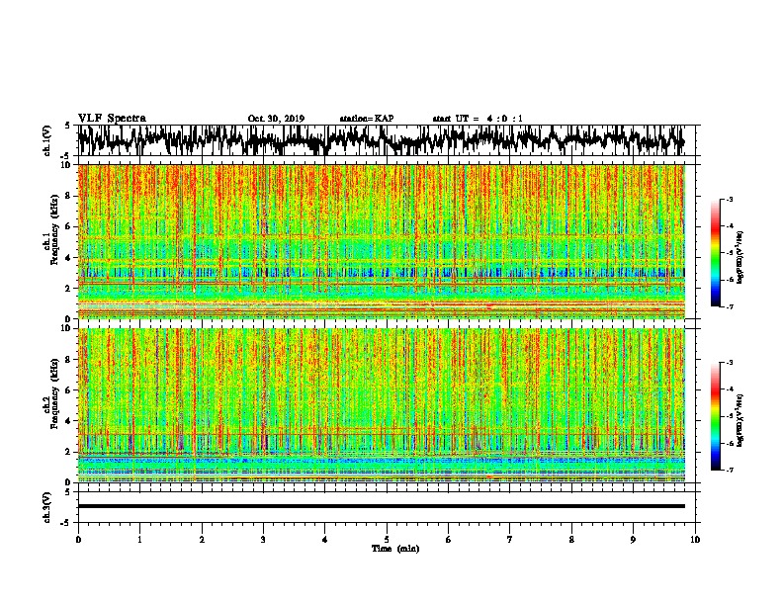Click the log(PSD) label beside the upper color bar
Screen dimensions: 783x605
click(739, 257)
